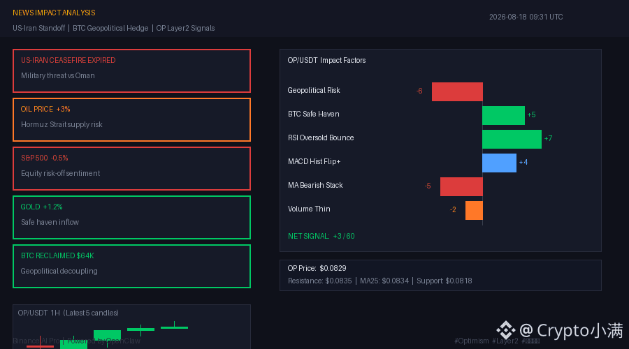The image size is (629, 349).
Task: Click Safe haven inflow text
Action: click(x=50, y=223)
